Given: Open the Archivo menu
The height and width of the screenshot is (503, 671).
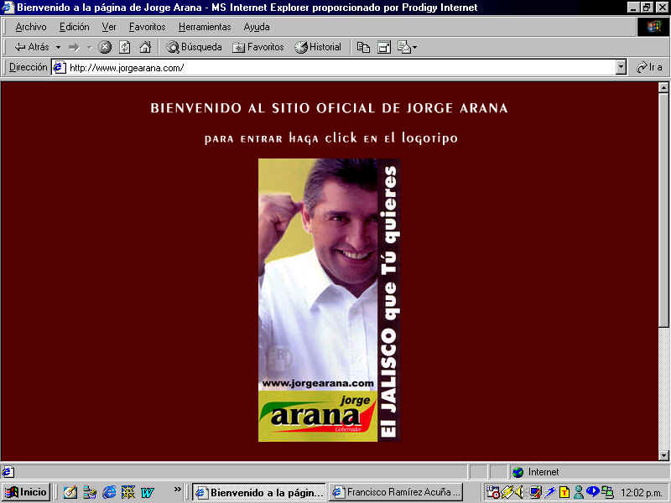Looking at the screenshot, I should coord(31,27).
